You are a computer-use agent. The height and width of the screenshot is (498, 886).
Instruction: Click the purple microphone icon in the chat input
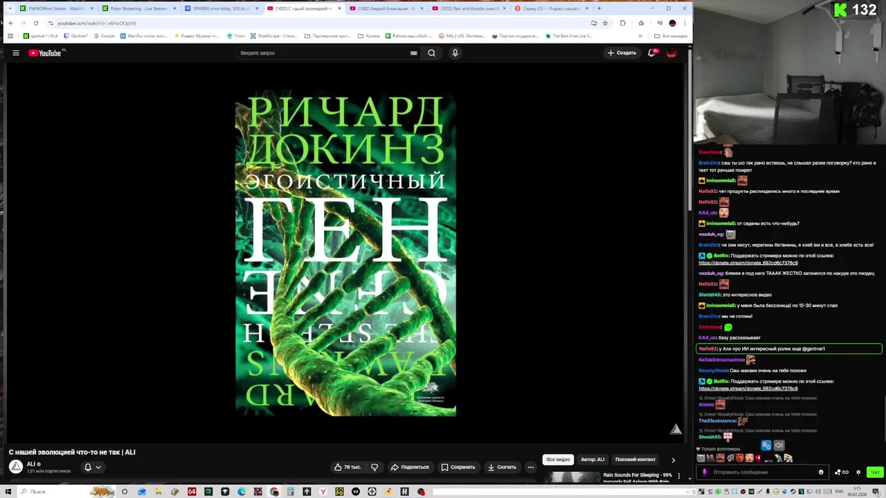tap(705, 472)
